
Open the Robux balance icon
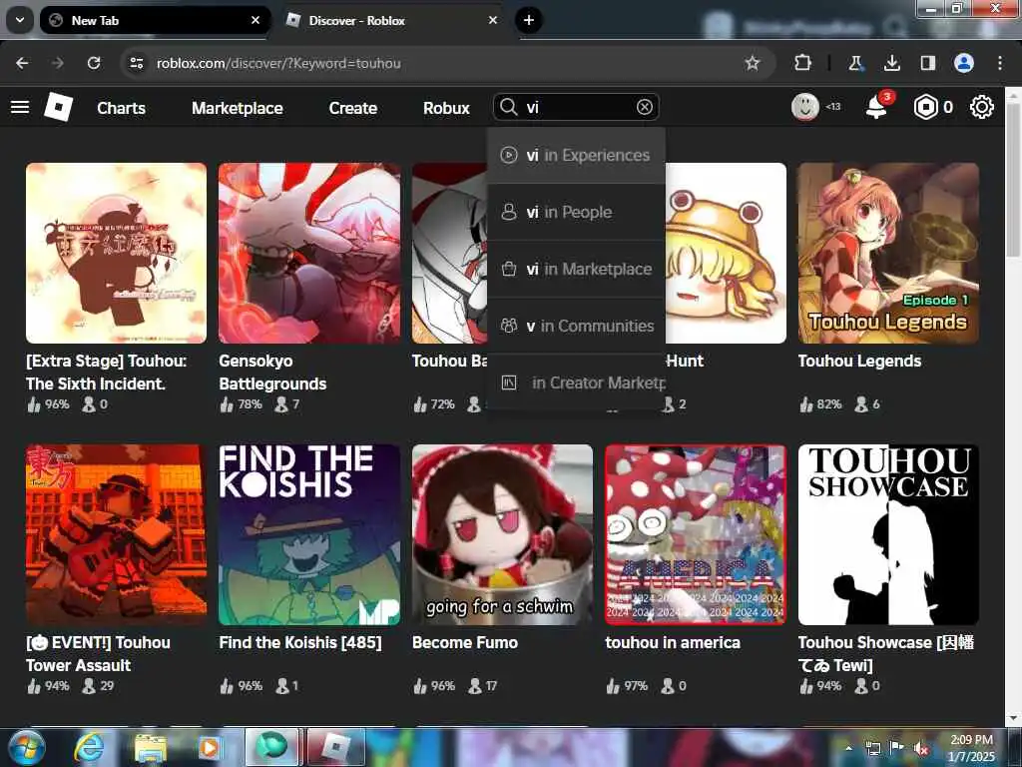tap(925, 107)
